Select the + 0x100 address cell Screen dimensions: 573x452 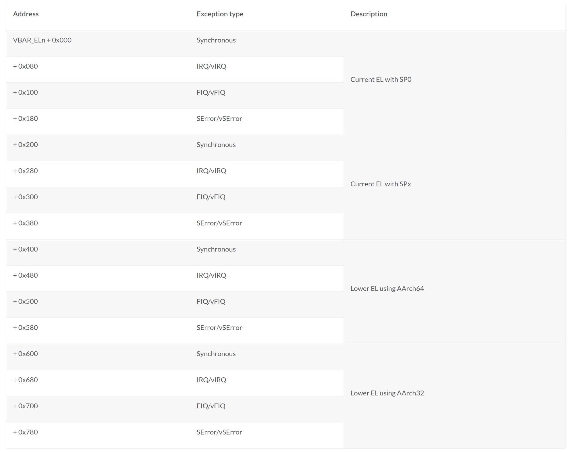coord(25,92)
